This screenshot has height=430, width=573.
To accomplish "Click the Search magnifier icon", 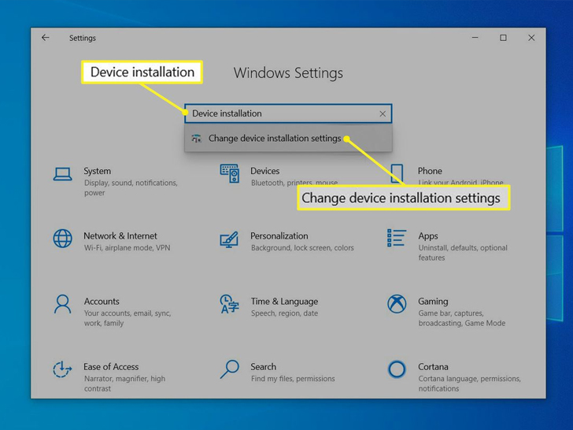I will pyautogui.click(x=230, y=369).
